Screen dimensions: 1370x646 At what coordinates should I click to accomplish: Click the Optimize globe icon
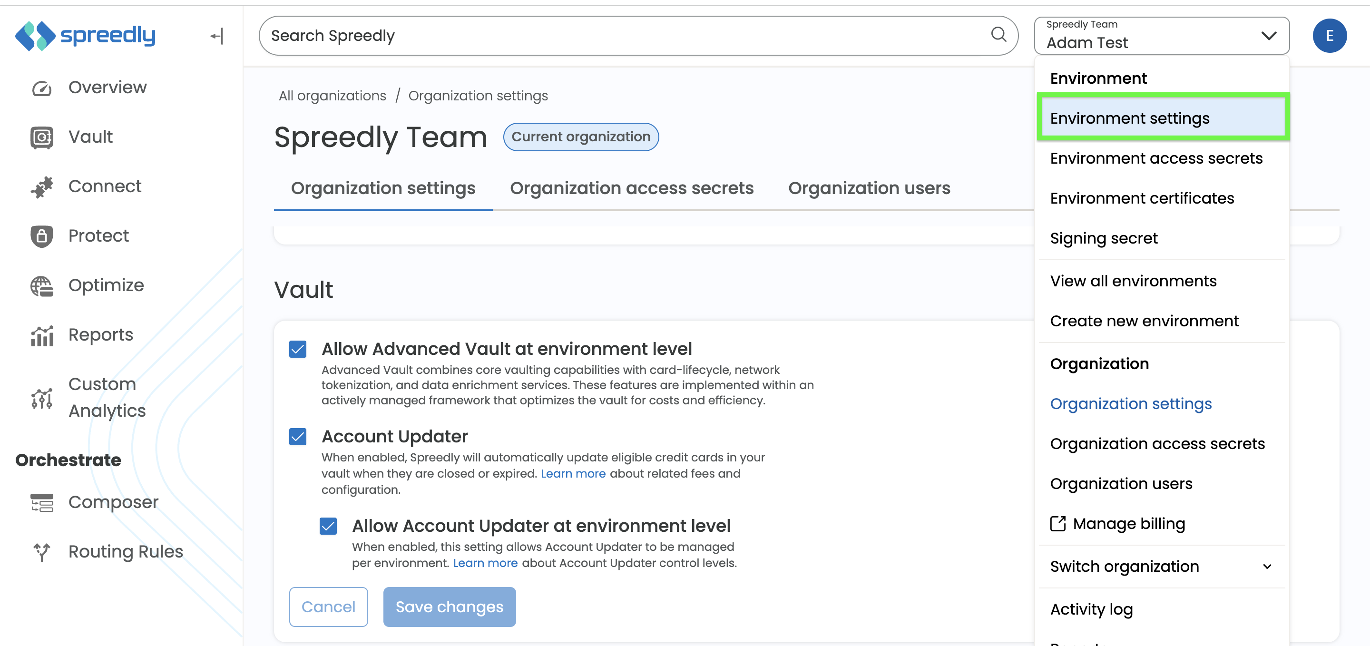click(x=41, y=285)
